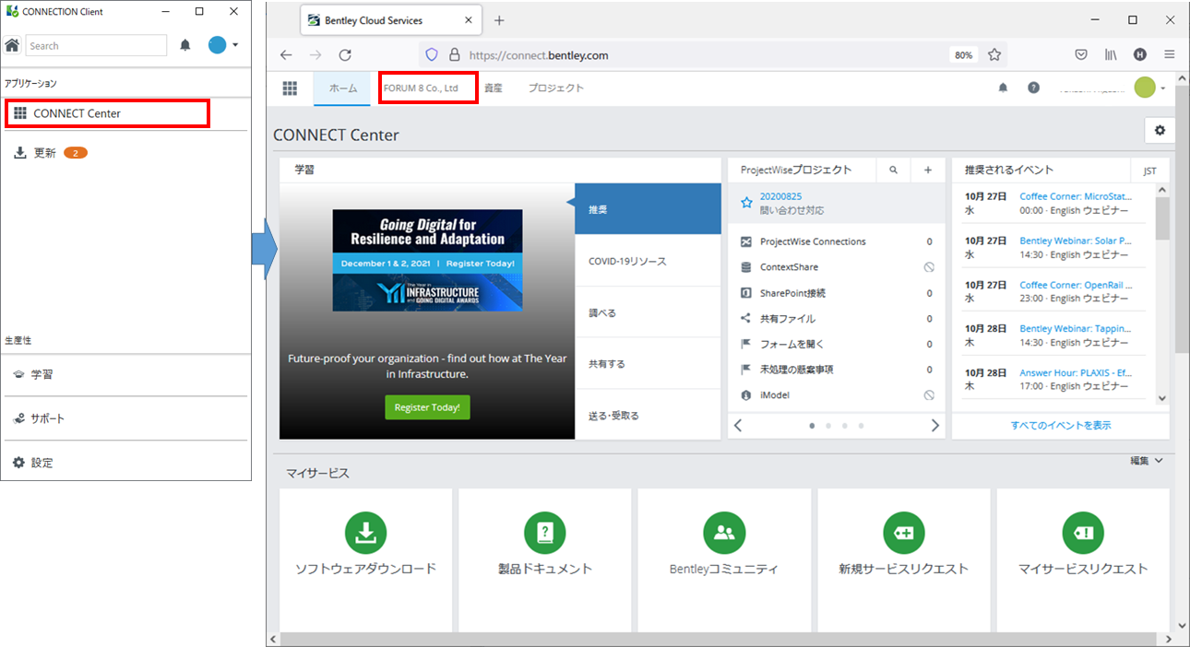
Task: Go back with browser back arrow
Action: [x=286, y=55]
